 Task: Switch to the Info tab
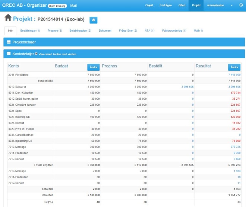point(10,31)
